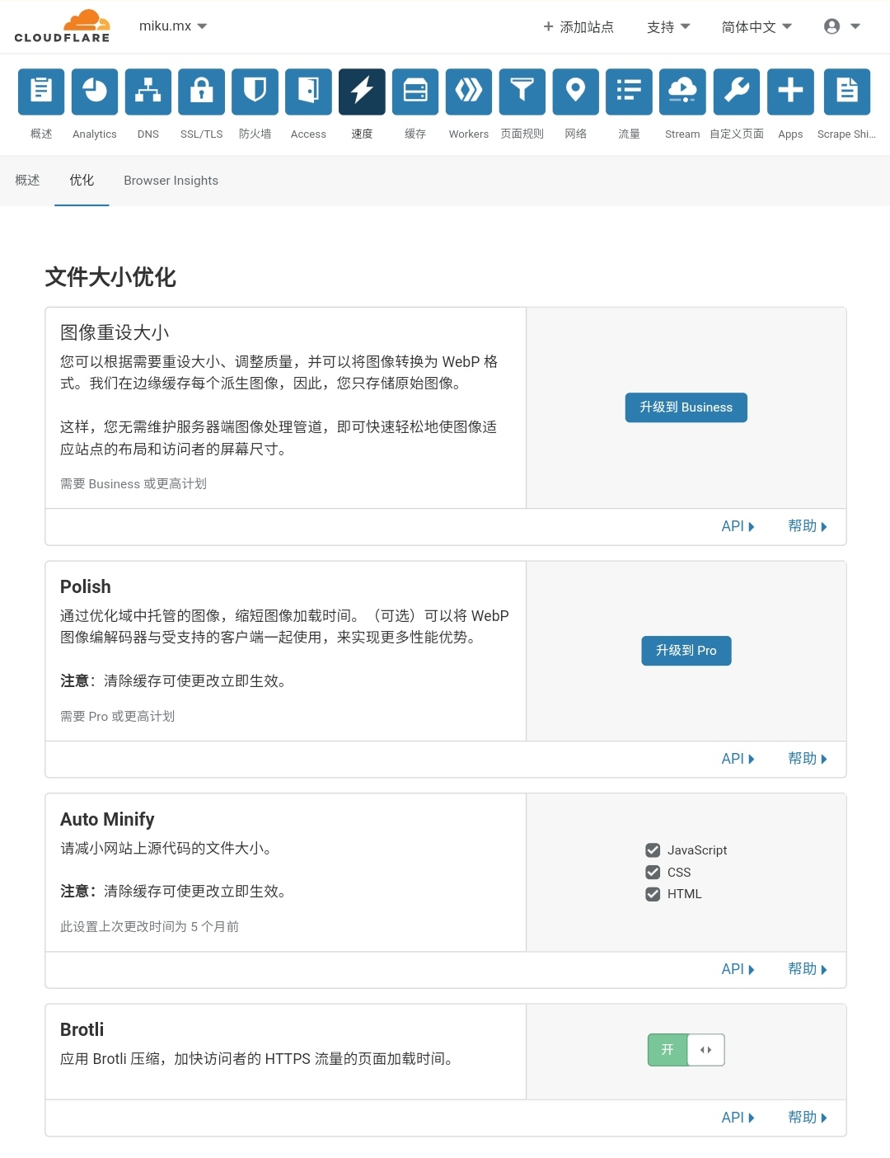This screenshot has height=1158, width=890.
Task: Open the DNS network icon
Action: point(148,92)
